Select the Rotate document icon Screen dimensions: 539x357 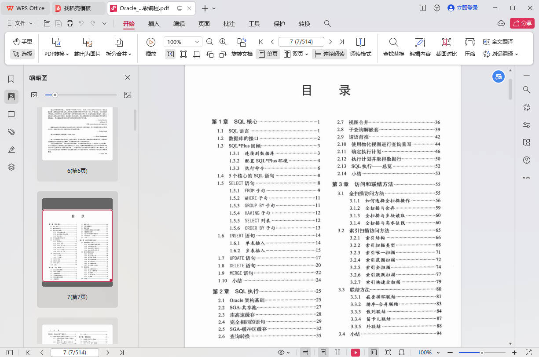(242, 42)
